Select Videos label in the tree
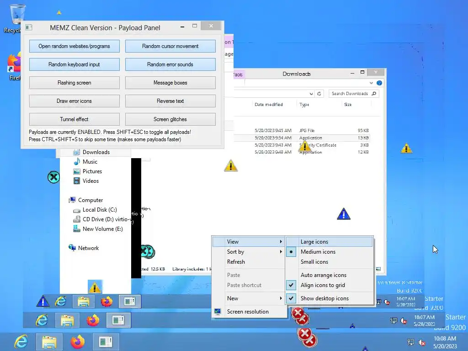The width and height of the screenshot is (468, 351). coord(91,181)
